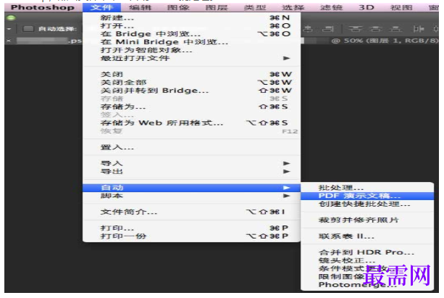Choose 打印一份 menu item
Image resolution: width=444 pixels, height=298 pixels.
pos(191,236)
